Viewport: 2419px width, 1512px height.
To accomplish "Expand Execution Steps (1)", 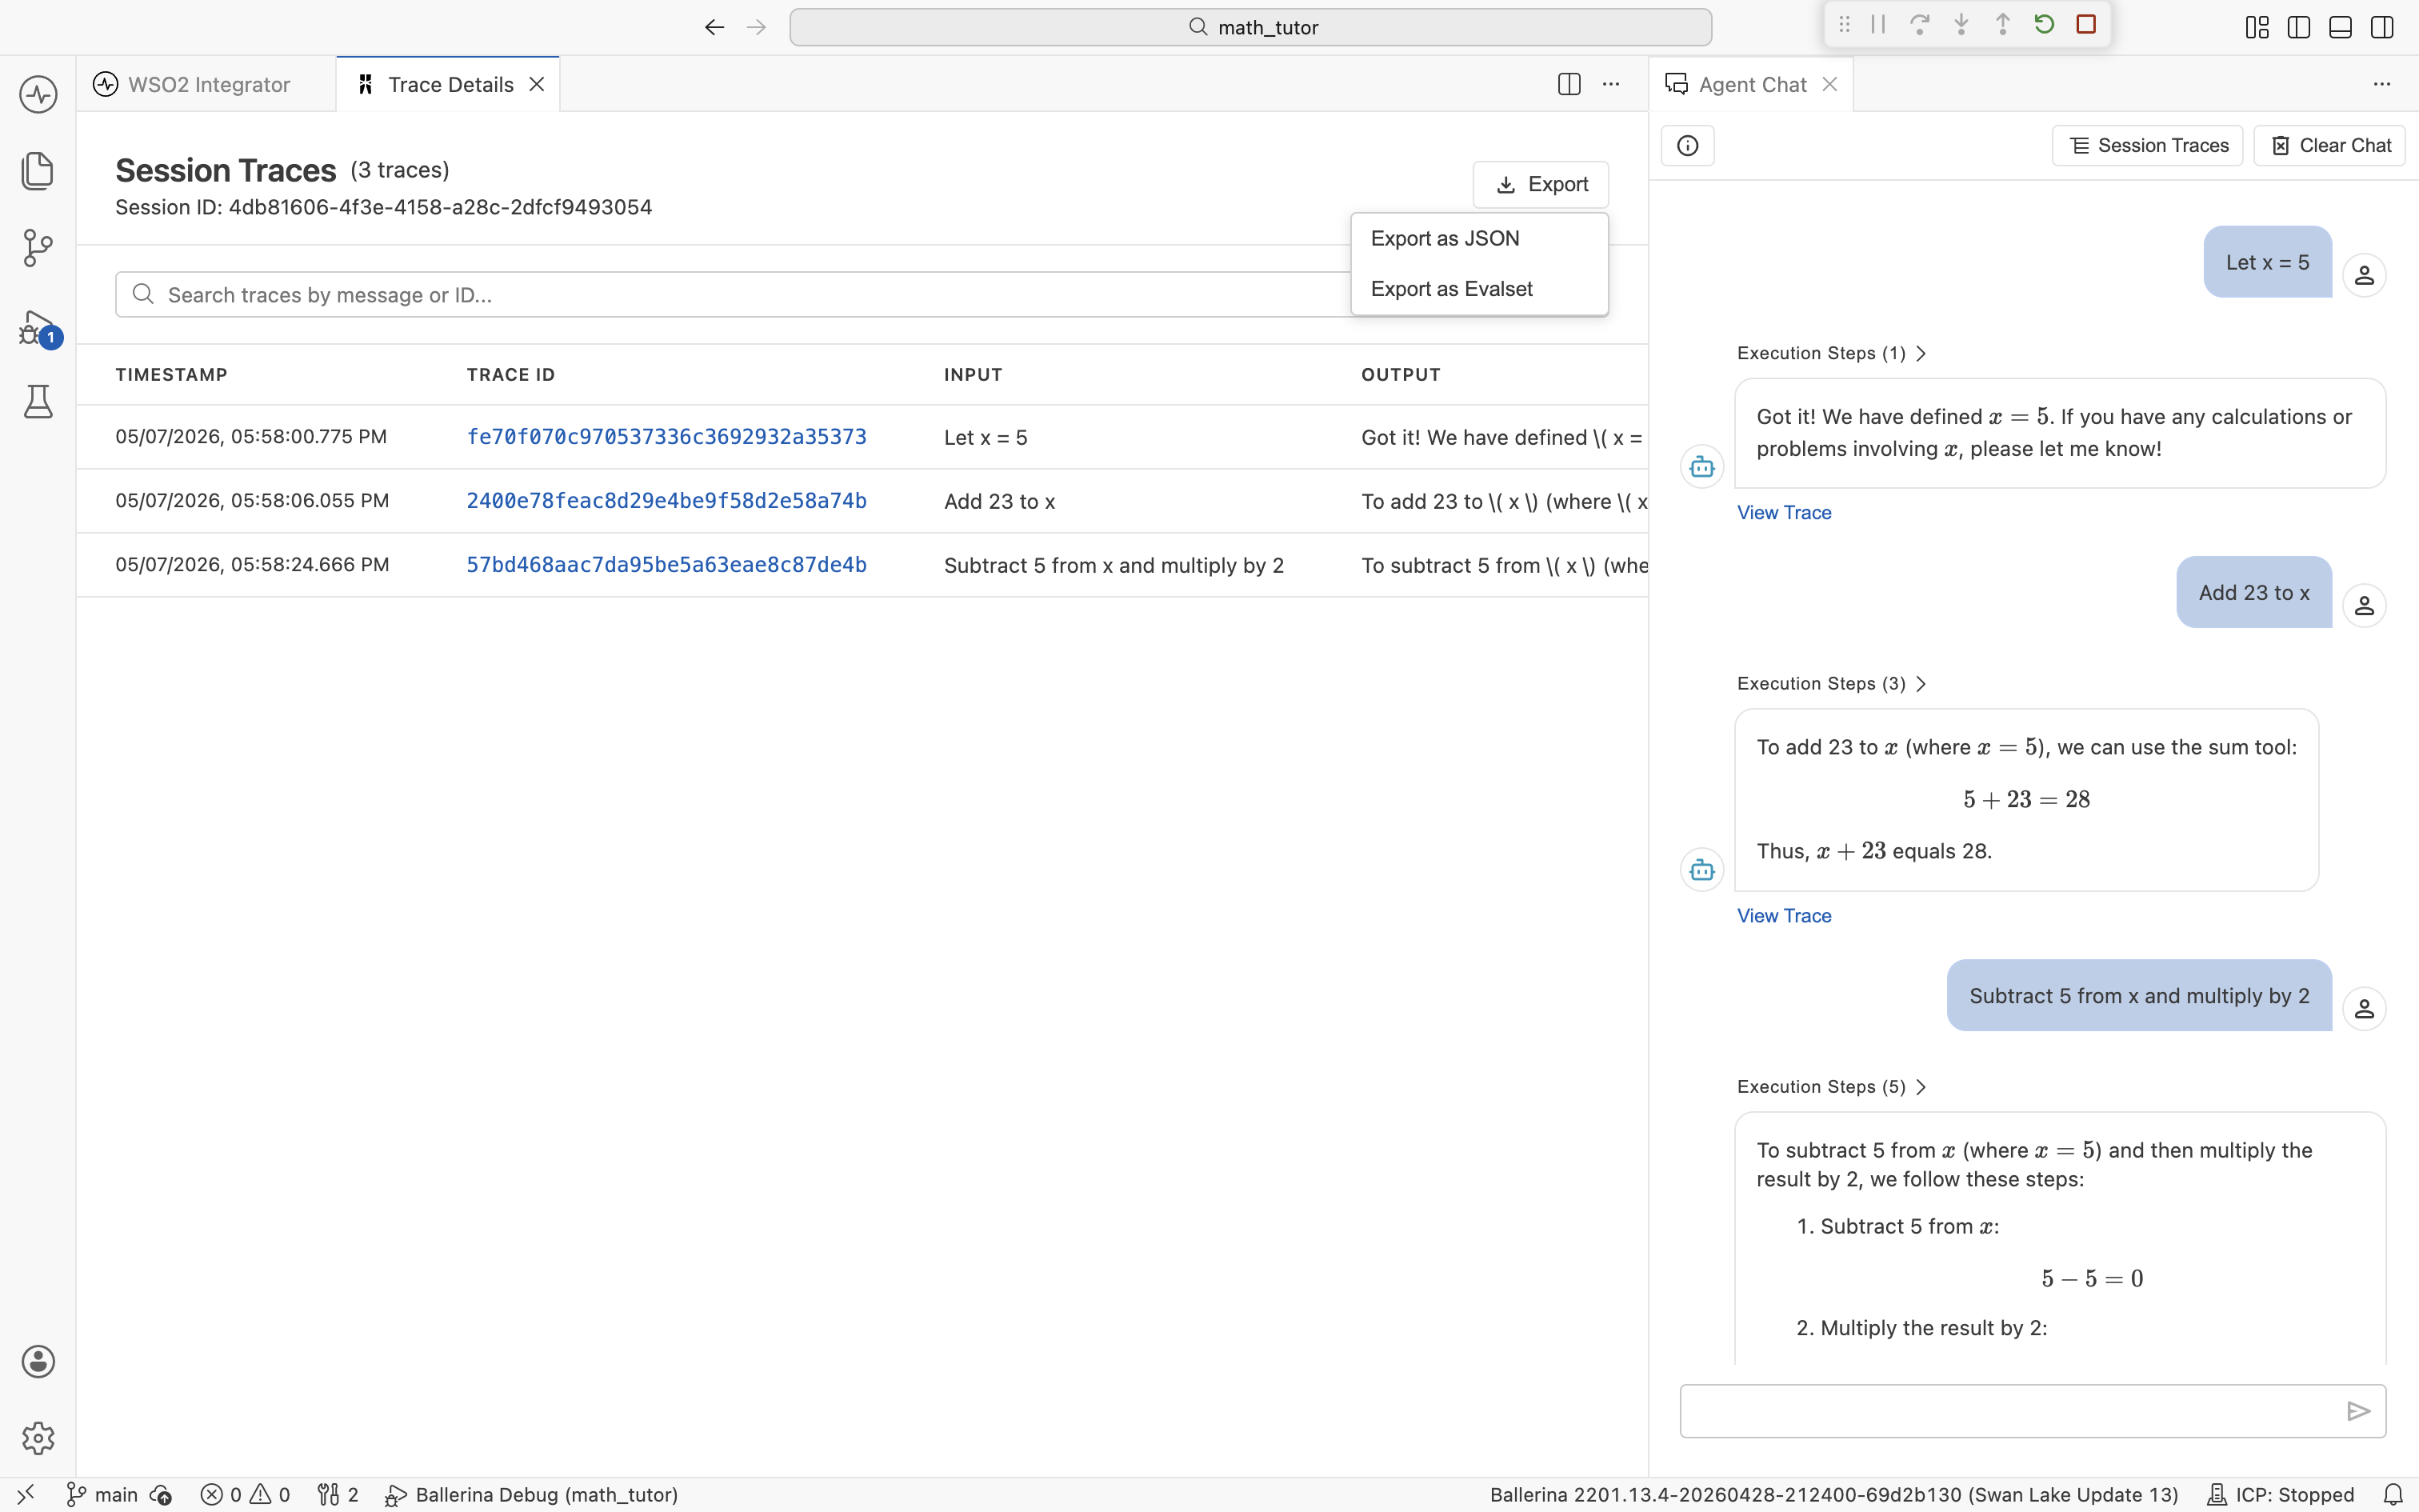I will click(1831, 353).
